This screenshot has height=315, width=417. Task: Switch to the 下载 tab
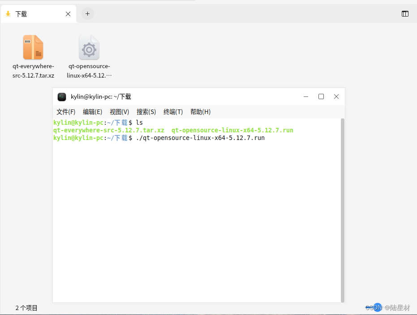tap(39, 14)
